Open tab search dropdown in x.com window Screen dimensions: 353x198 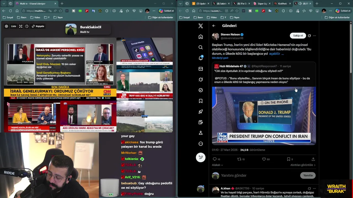point(180,4)
